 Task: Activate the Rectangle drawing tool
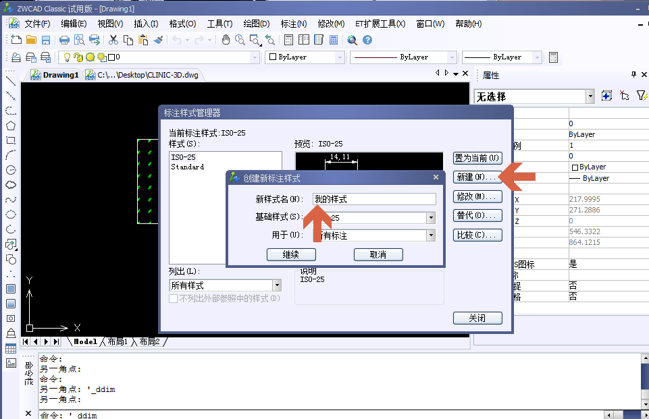coord(9,140)
